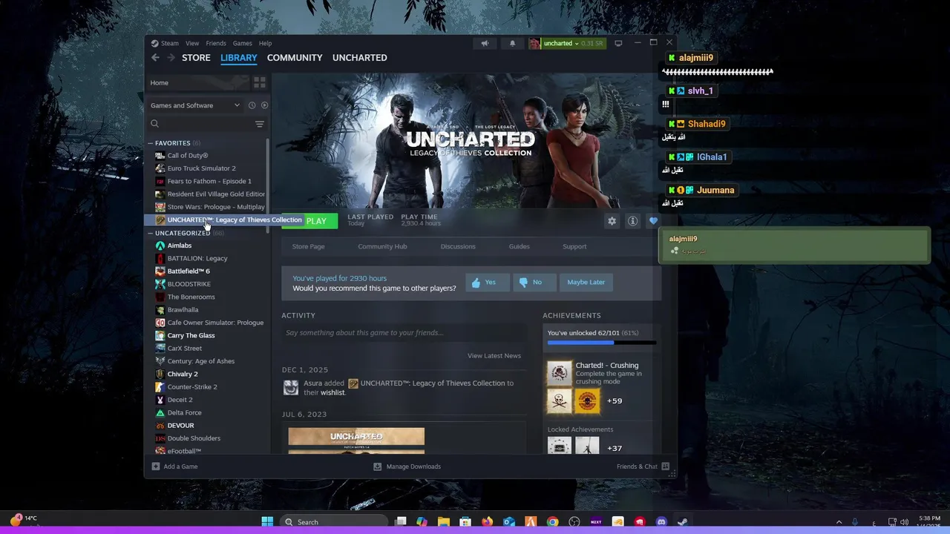Open the Steam menu
The image size is (950, 534).
(x=170, y=43)
